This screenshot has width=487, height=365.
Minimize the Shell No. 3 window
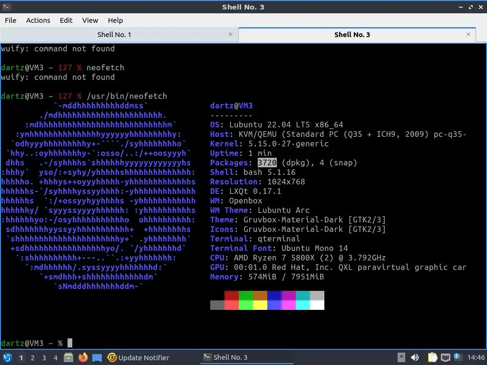[461, 7]
